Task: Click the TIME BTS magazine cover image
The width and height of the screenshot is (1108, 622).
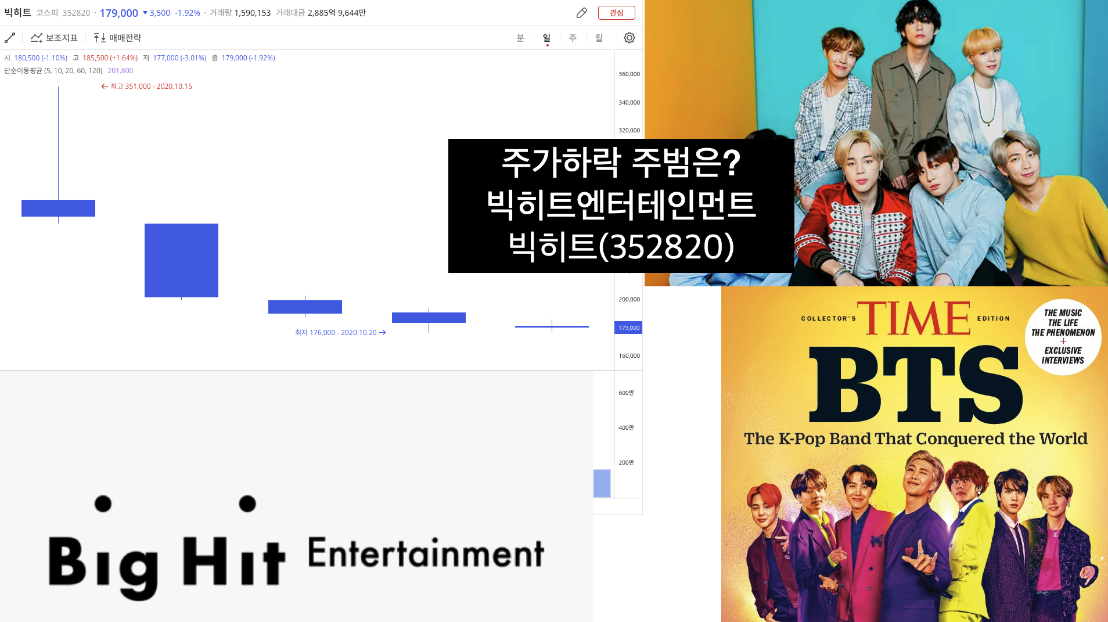Action: pos(915,454)
